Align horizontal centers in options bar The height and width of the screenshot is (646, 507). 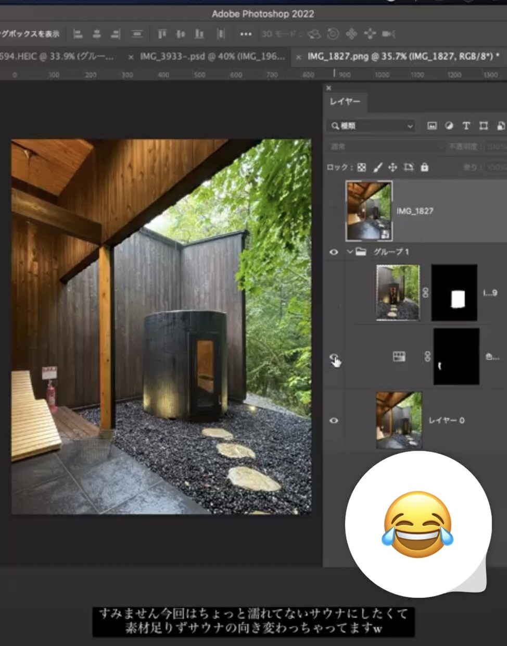(97, 34)
